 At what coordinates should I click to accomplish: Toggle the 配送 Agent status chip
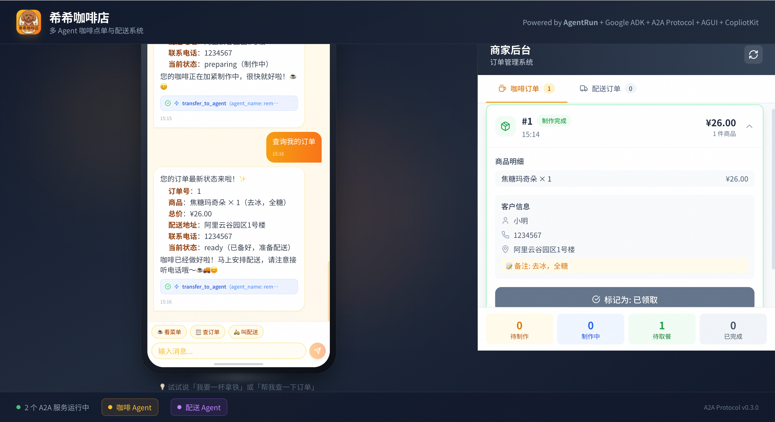click(199, 407)
